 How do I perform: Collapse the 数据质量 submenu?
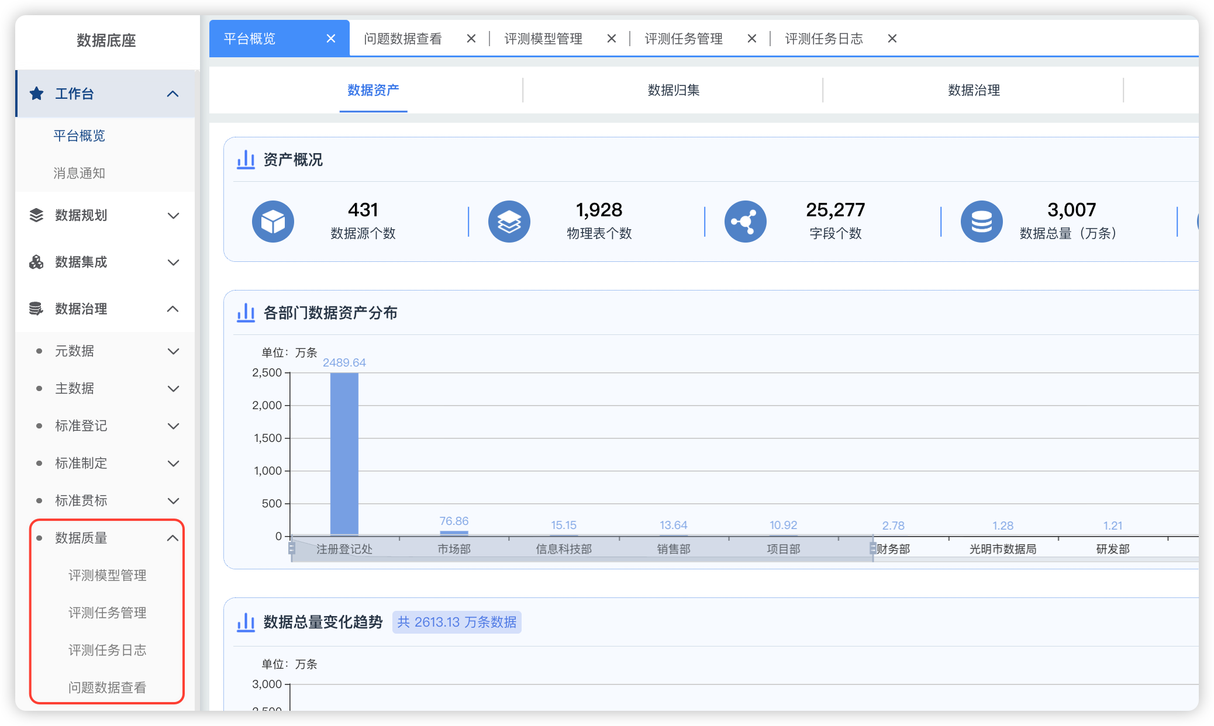[173, 538]
